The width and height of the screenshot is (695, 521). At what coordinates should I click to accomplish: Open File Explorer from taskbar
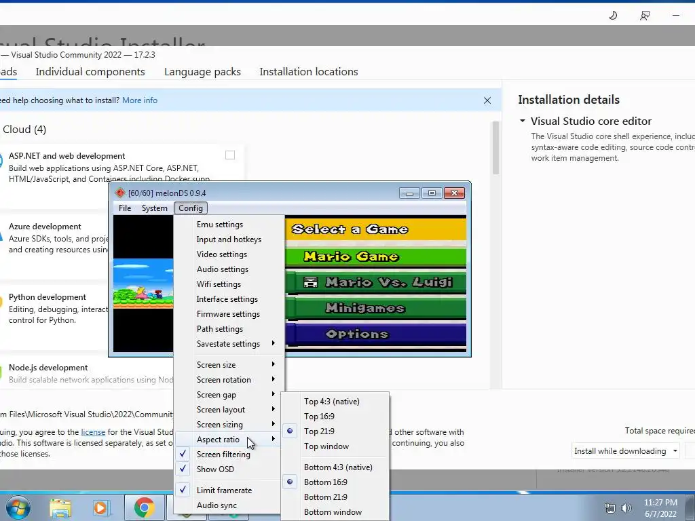pyautogui.click(x=60, y=507)
